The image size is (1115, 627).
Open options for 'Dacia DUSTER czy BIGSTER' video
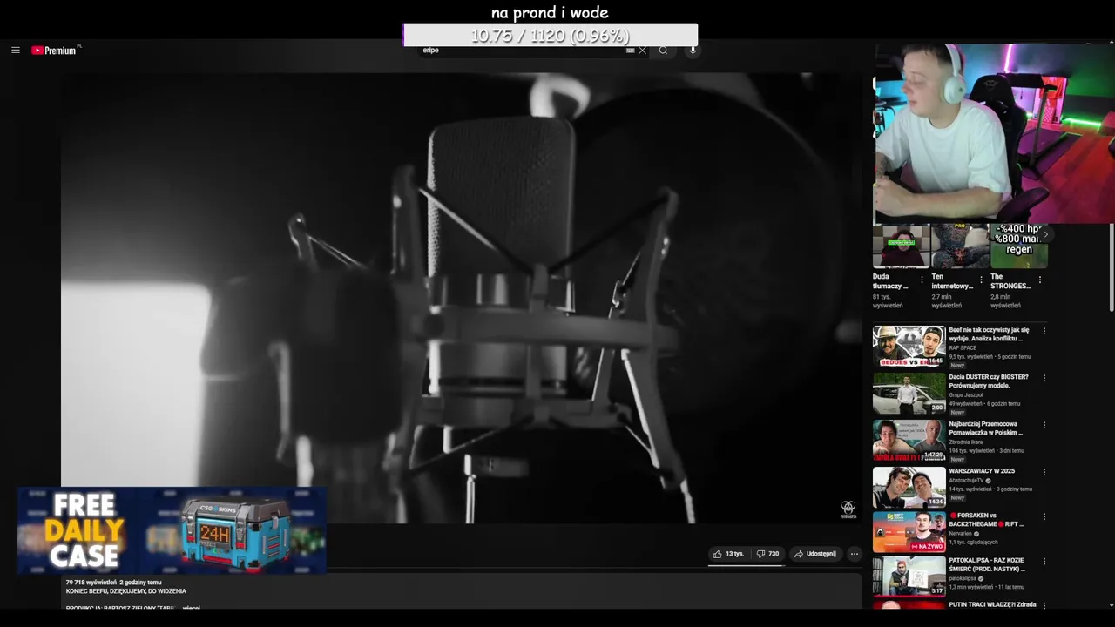1044,378
